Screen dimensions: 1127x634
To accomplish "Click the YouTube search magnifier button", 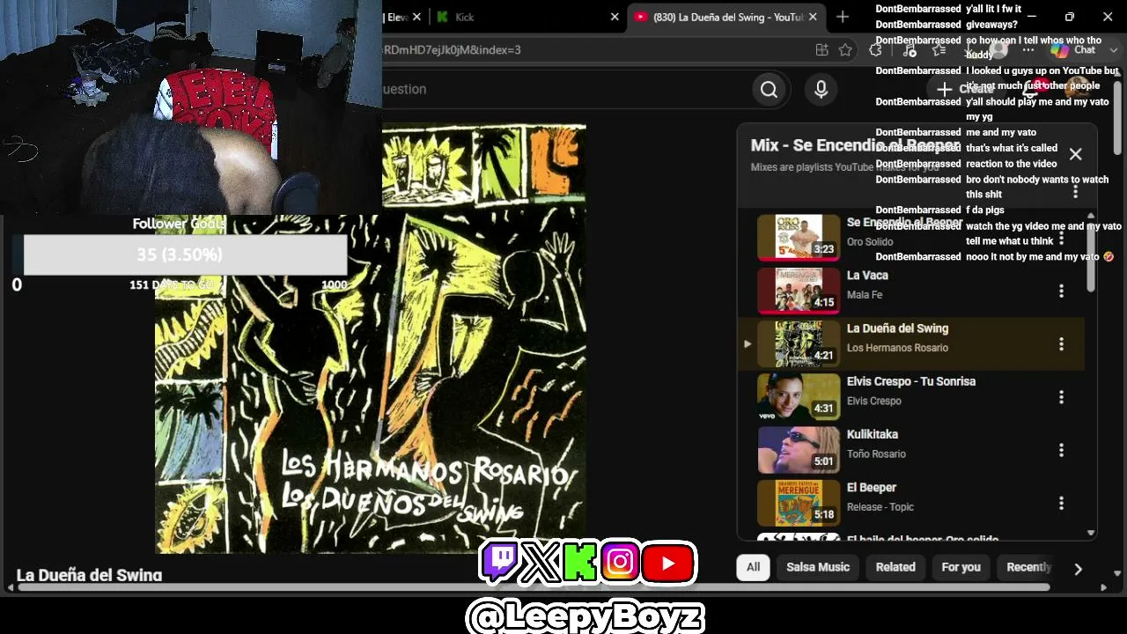I will [769, 89].
